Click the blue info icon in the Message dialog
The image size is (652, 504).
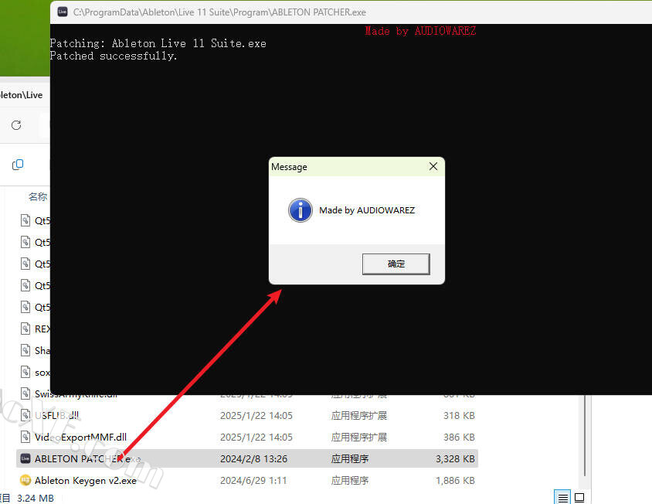(301, 210)
